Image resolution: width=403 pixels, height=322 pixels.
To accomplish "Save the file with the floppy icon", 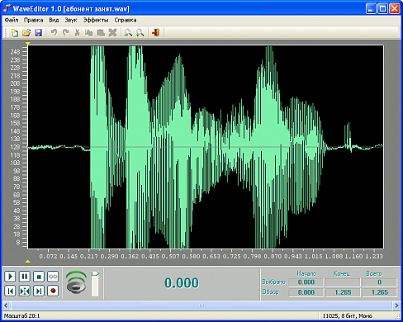I will pyautogui.click(x=38, y=33).
